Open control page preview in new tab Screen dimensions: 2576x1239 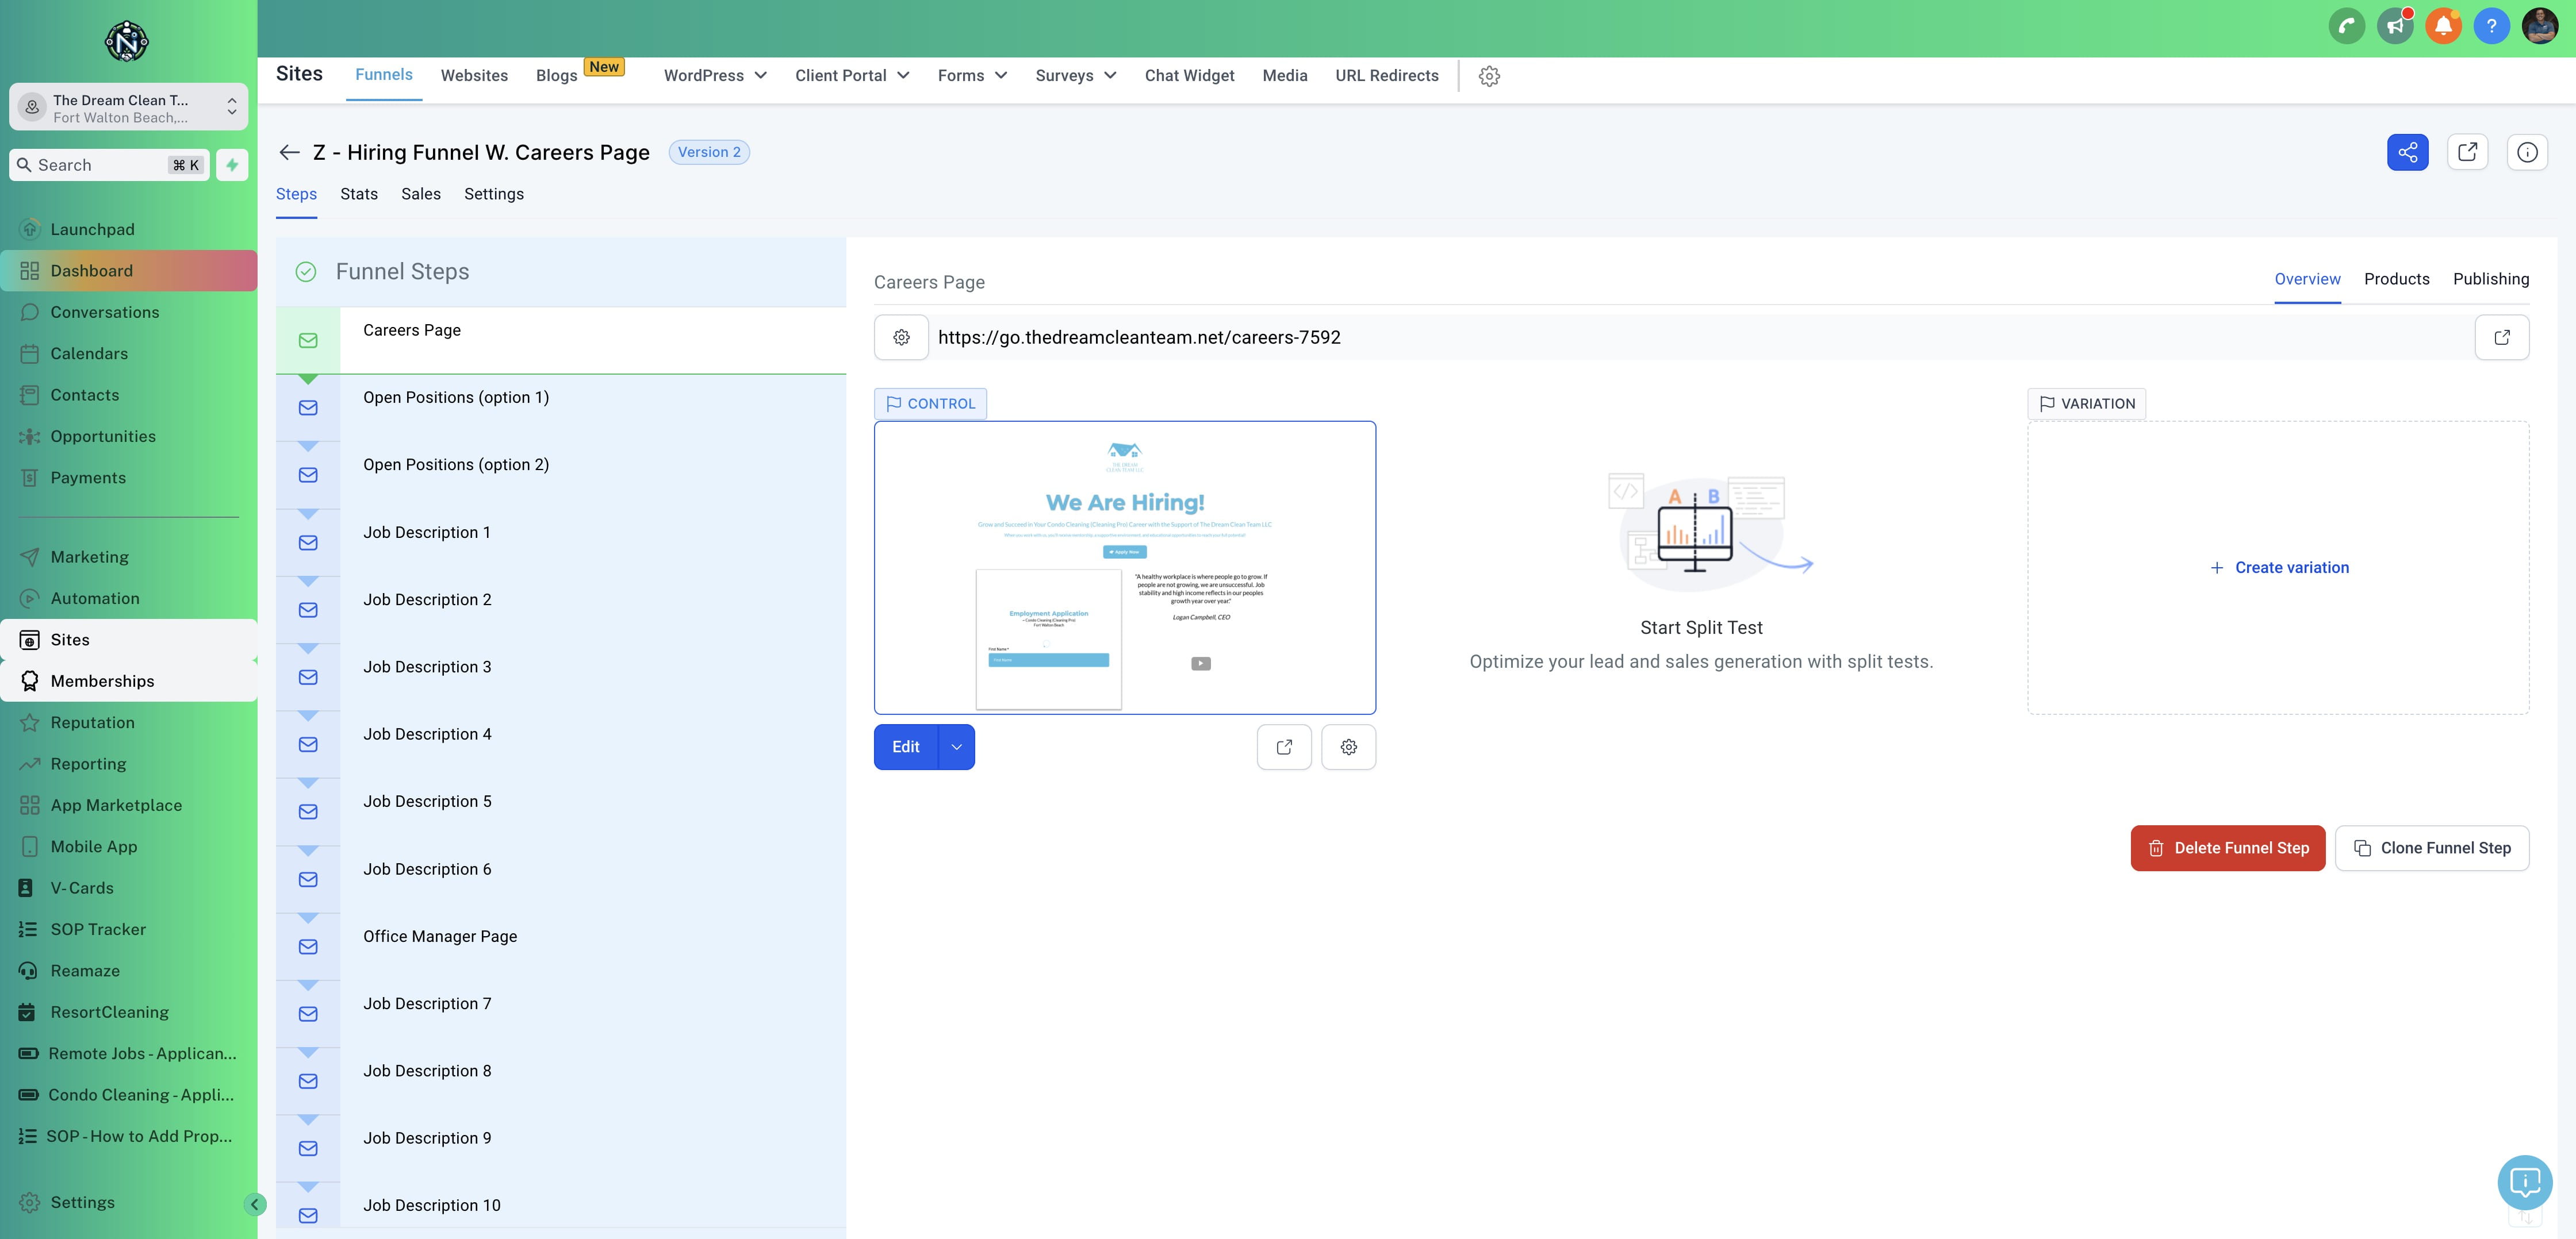[1284, 747]
